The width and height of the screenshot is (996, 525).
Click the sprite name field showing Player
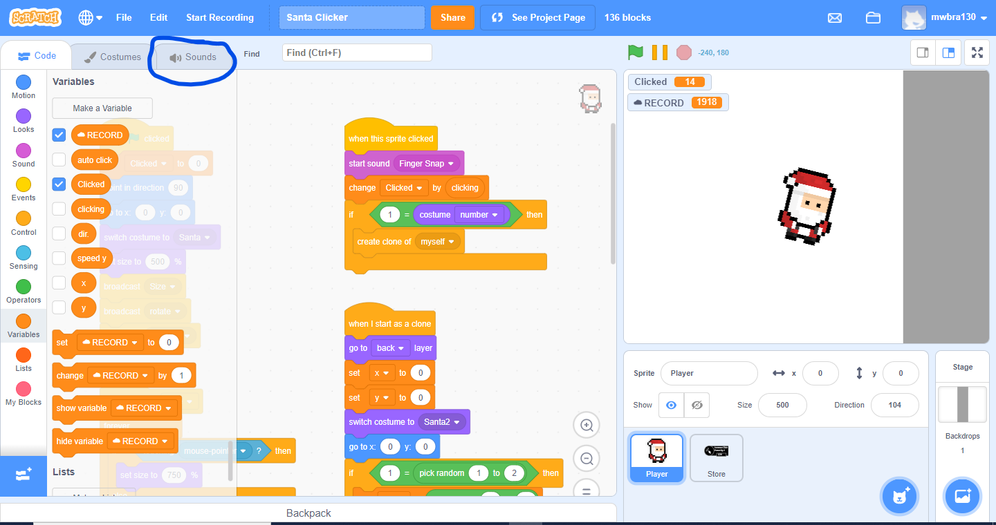(x=709, y=373)
